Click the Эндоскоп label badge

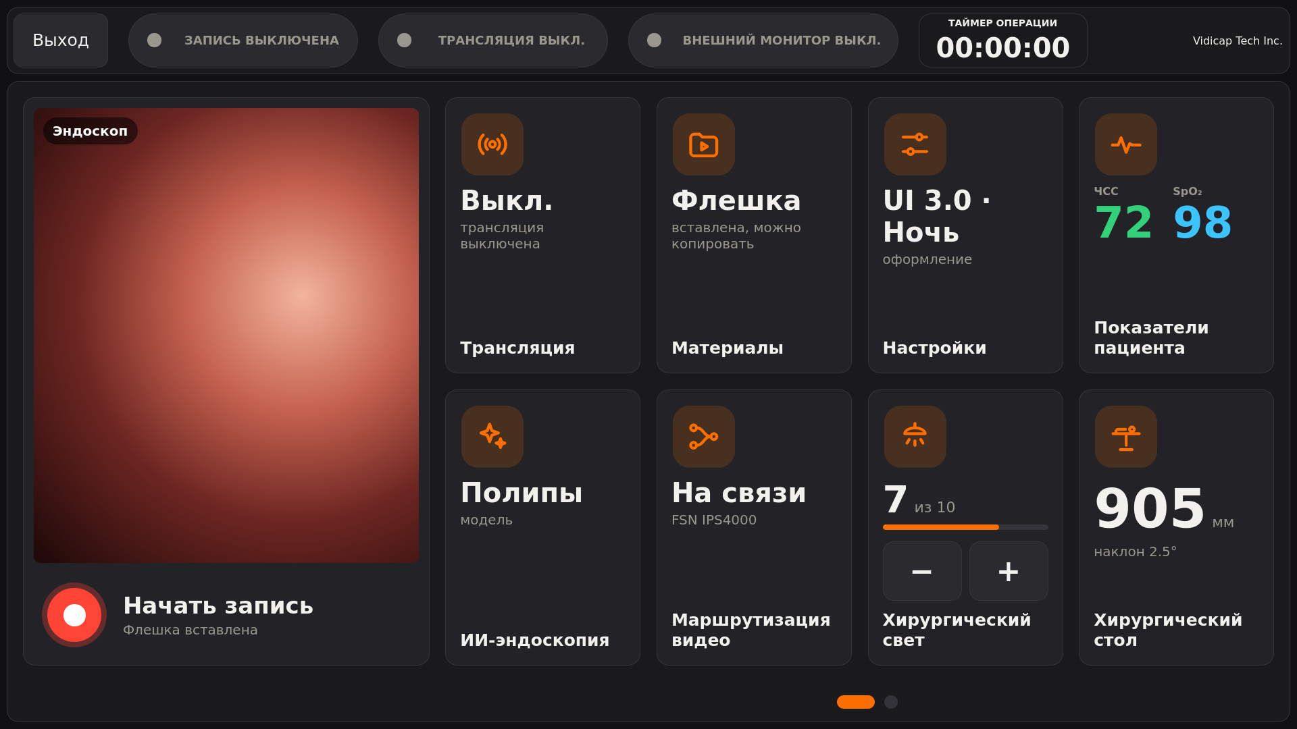click(91, 131)
